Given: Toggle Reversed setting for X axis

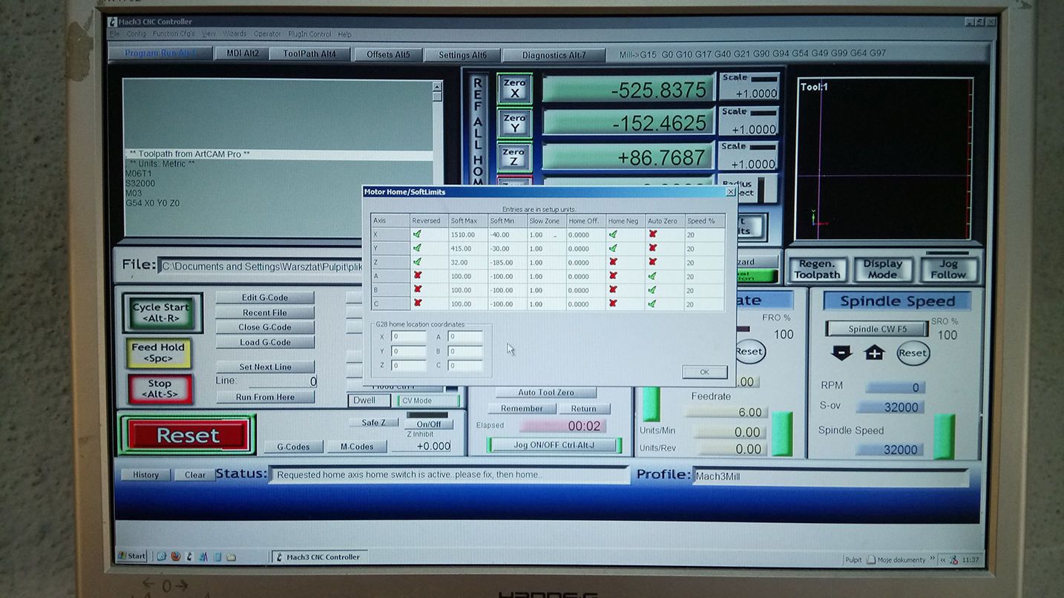Looking at the screenshot, I should pyautogui.click(x=417, y=234).
